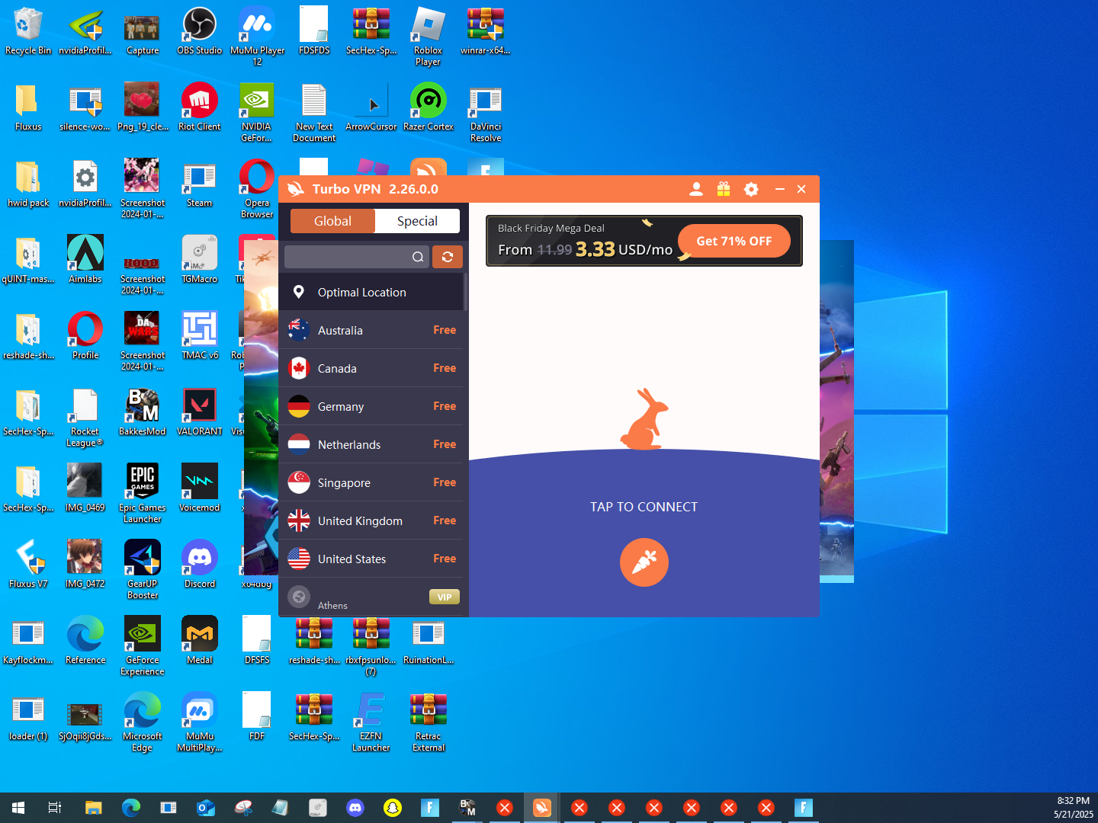Open Task View from the taskbar
The height and width of the screenshot is (823, 1098).
click(x=55, y=808)
